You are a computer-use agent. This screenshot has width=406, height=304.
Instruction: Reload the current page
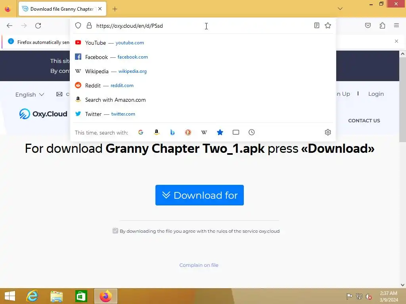(x=38, y=26)
